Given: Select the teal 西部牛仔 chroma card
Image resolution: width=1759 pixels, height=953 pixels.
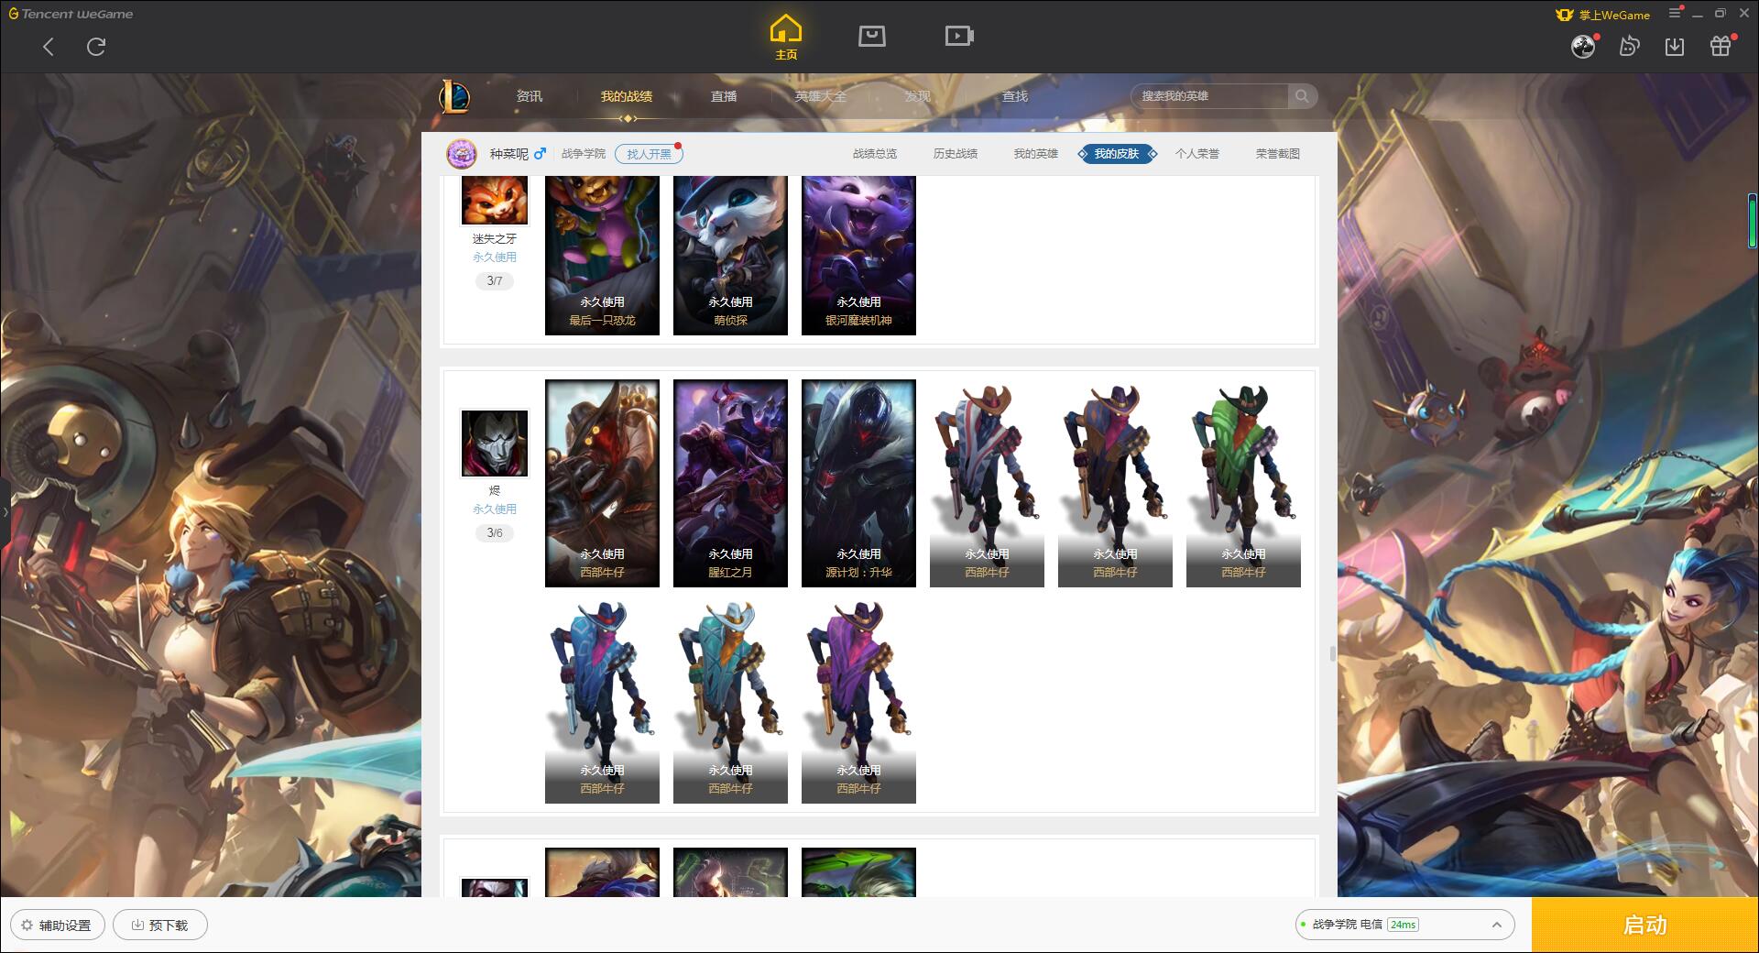Looking at the screenshot, I should tap(730, 700).
